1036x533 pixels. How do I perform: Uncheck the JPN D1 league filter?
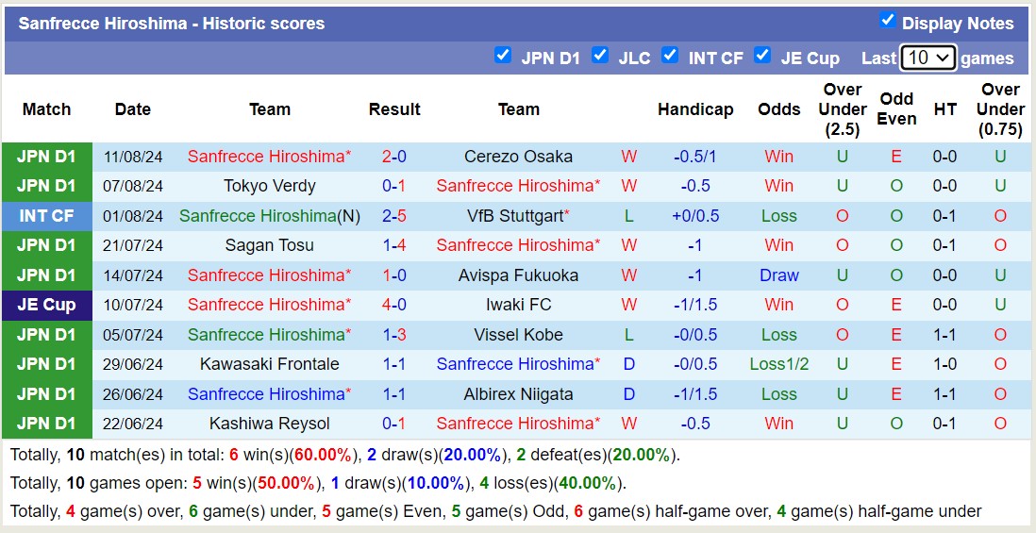point(503,56)
